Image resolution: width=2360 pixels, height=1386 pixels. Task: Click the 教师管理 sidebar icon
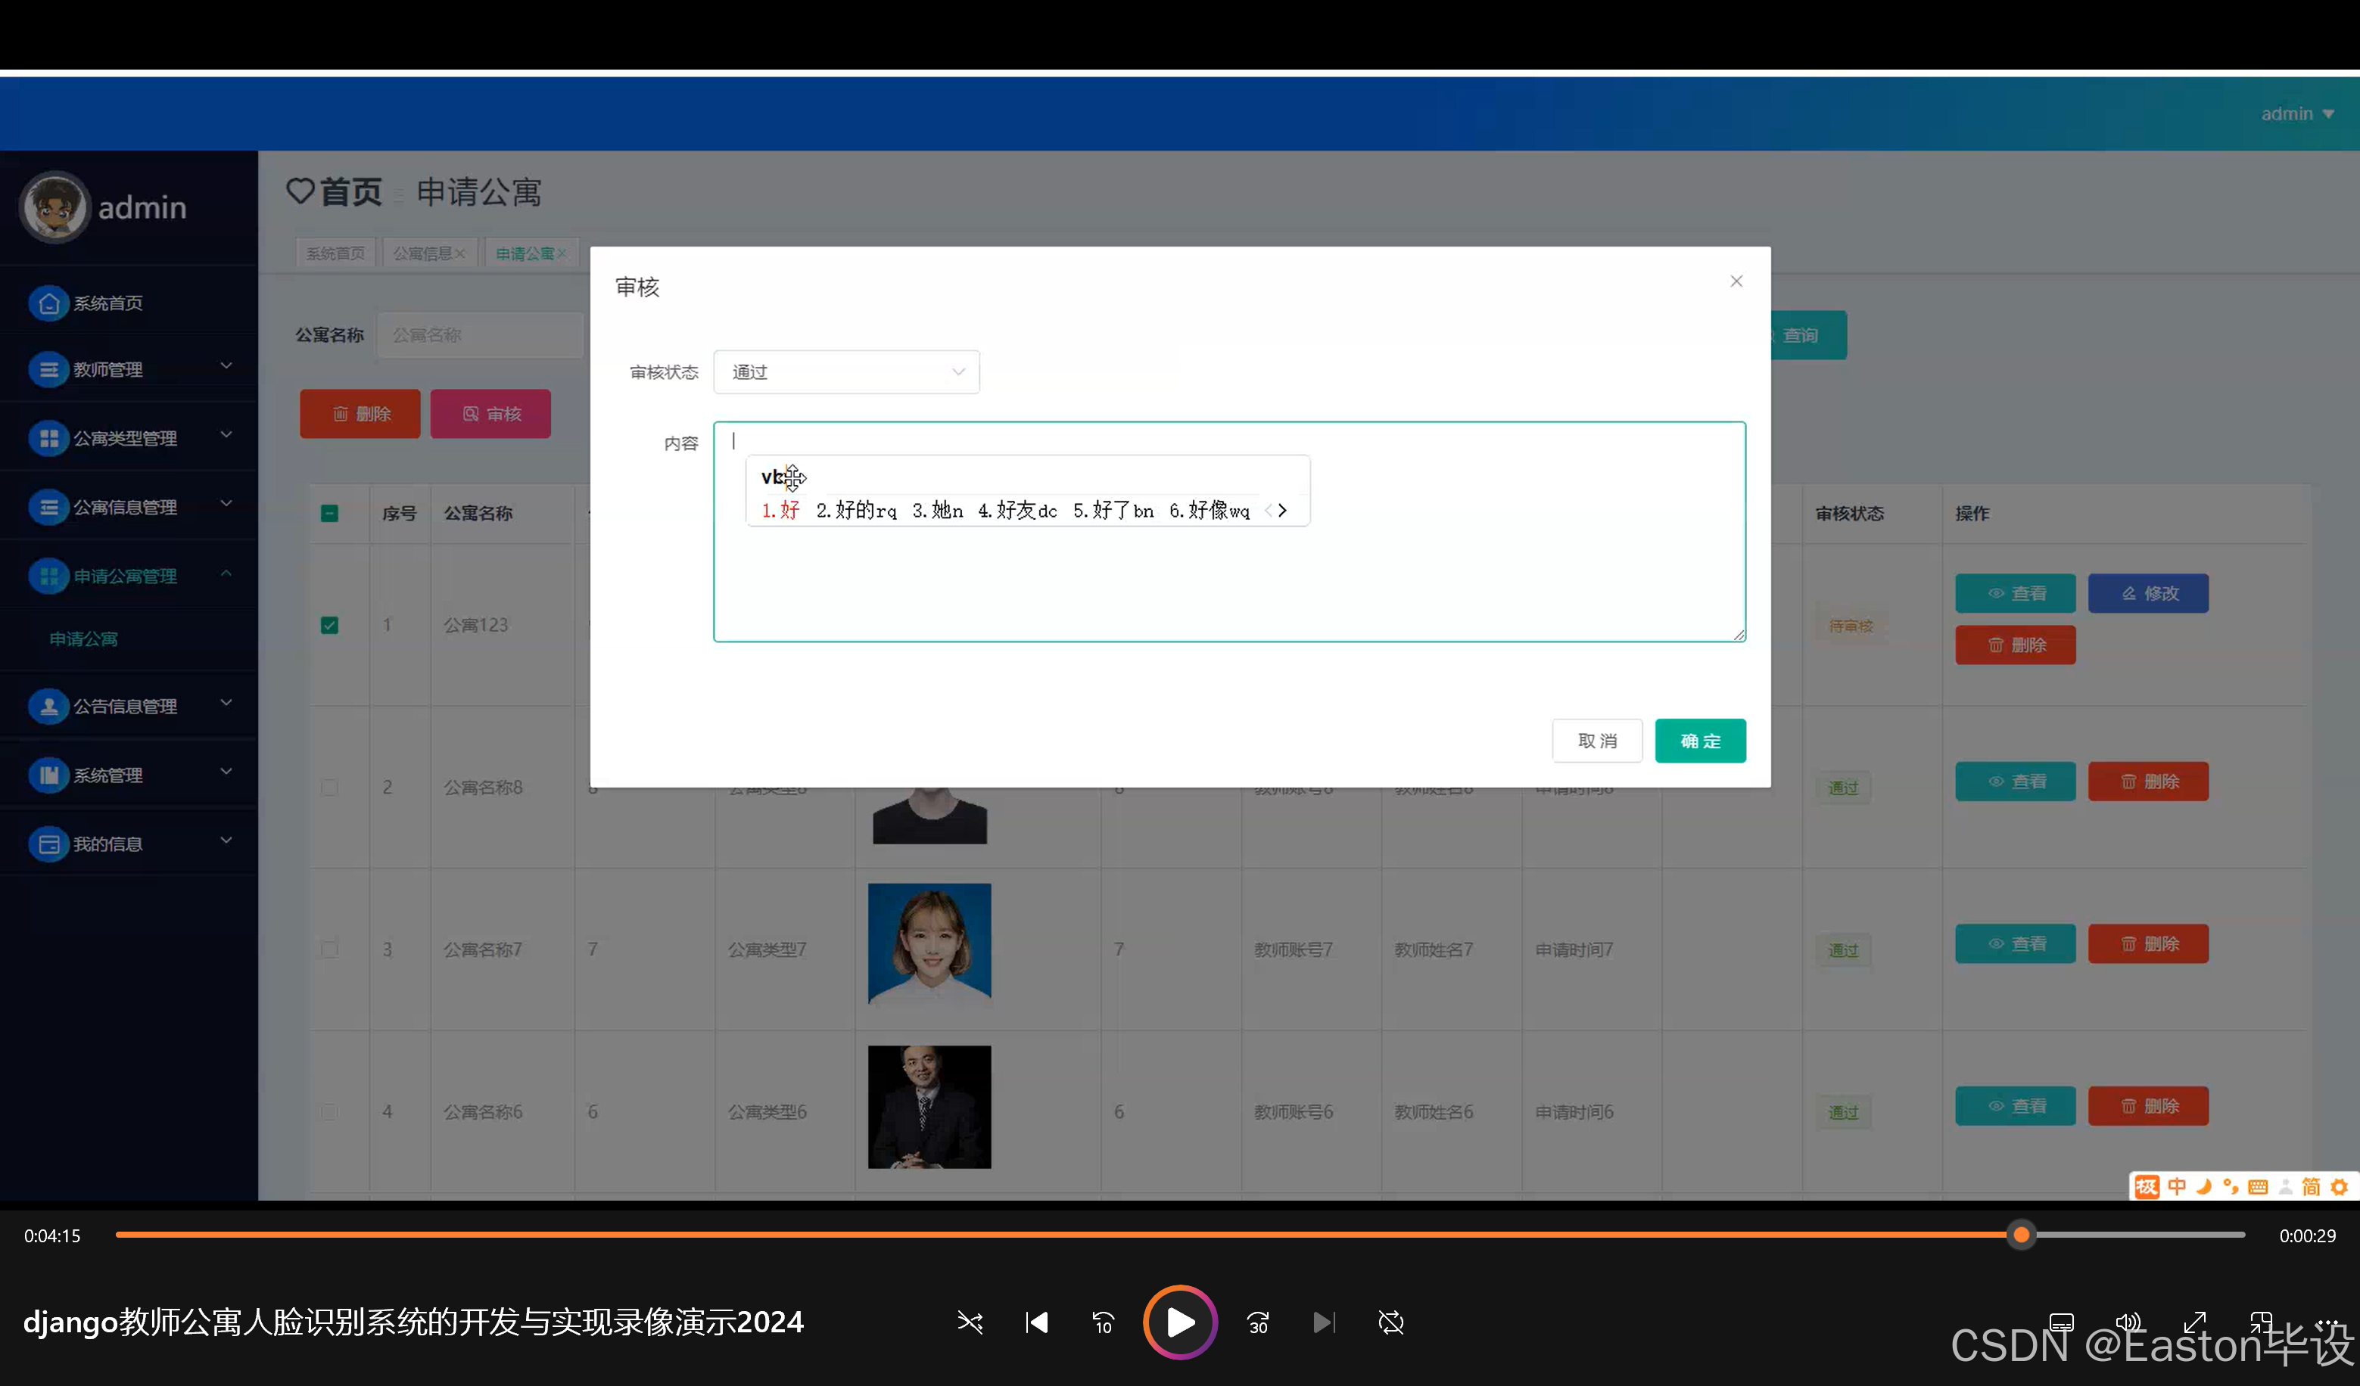(48, 370)
